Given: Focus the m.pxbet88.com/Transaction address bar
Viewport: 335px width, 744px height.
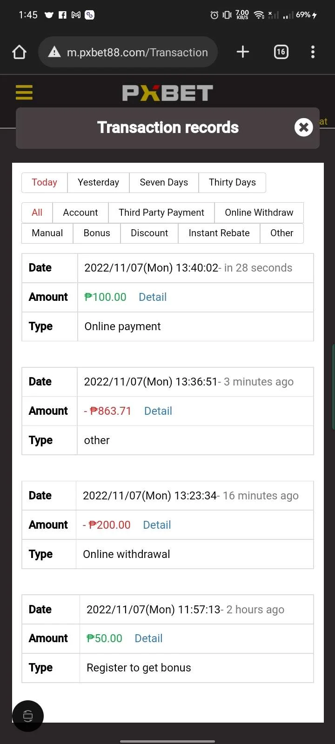Looking at the screenshot, I should [x=128, y=52].
